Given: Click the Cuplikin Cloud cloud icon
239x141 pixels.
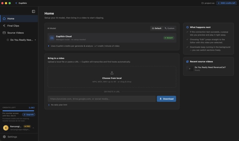Looking at the screenshot, I should point(52,38).
